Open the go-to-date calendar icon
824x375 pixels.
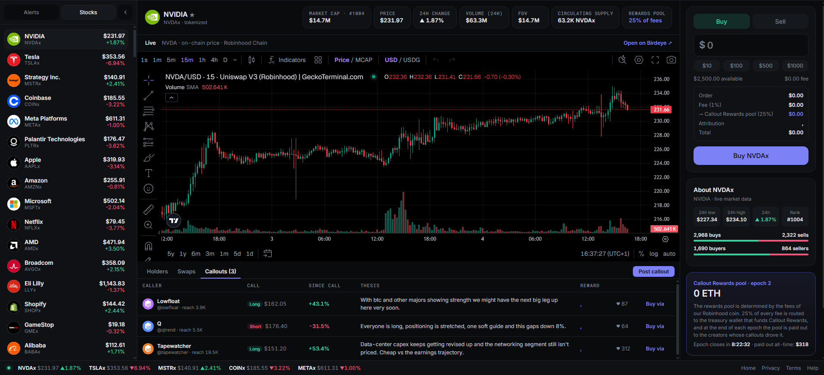click(268, 254)
